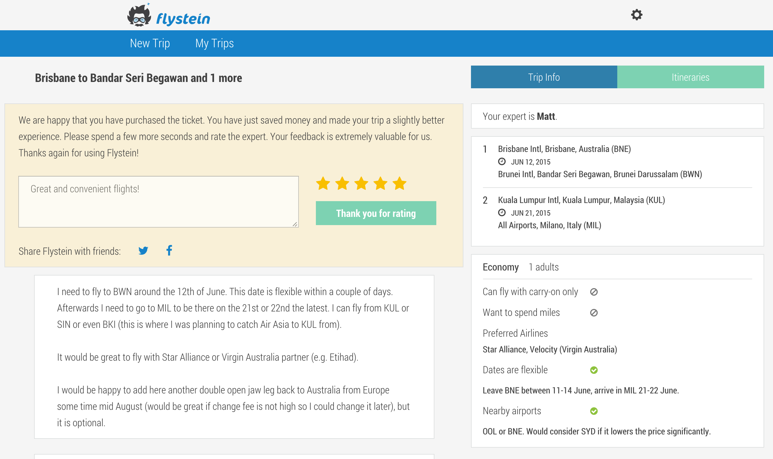Share Flystein on Twitter
Image resolution: width=773 pixels, height=459 pixels.
pyautogui.click(x=143, y=251)
